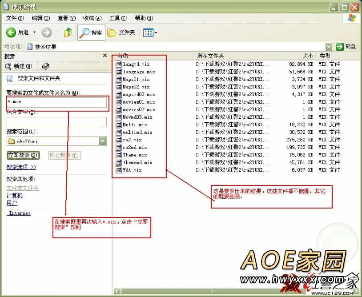This screenshot has height=297, width=362.
Task: Expand the 搜索选项 >> link
Action: pyautogui.click(x=21, y=167)
